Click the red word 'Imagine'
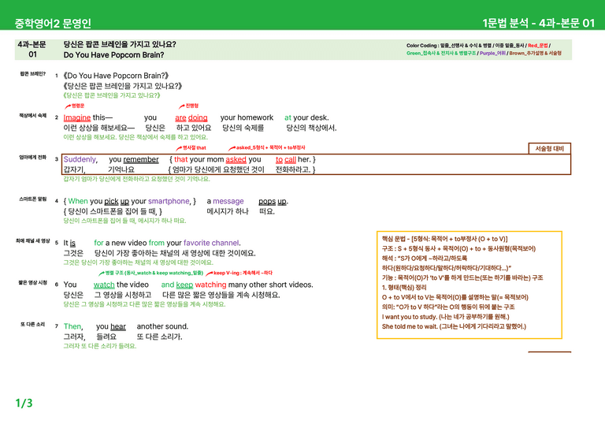This screenshot has height=428, width=605. click(x=76, y=117)
